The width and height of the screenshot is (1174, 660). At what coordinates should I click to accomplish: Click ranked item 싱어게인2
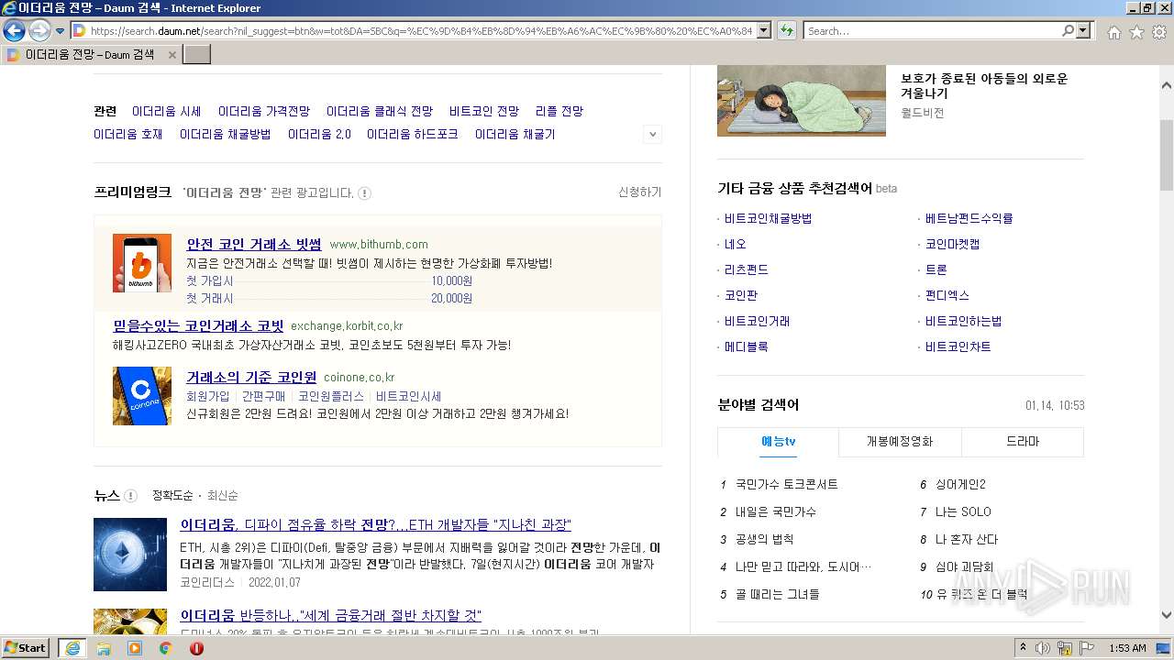click(x=960, y=485)
